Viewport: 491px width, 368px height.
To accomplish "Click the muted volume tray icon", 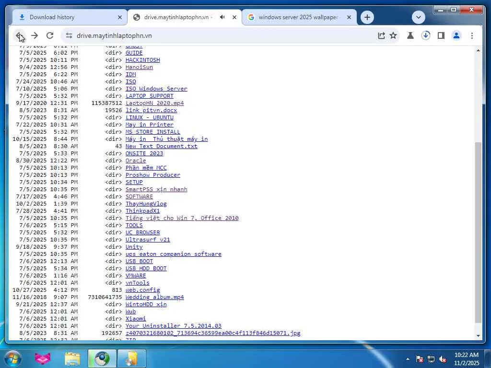I will pyautogui.click(x=443, y=359).
